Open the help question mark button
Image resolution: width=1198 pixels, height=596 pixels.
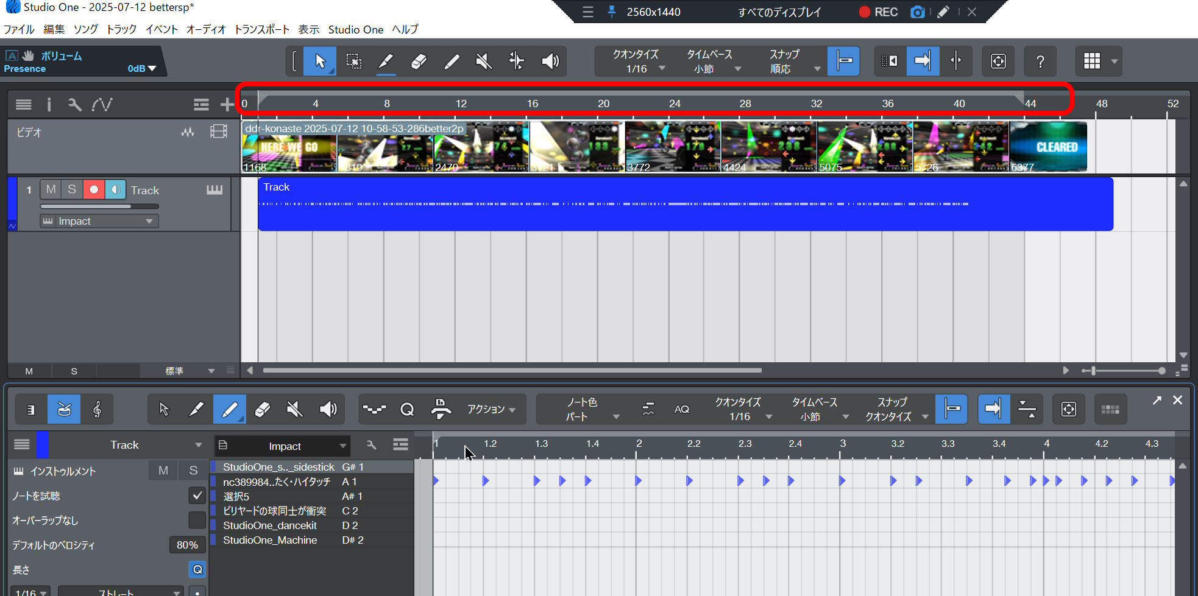tap(1040, 61)
